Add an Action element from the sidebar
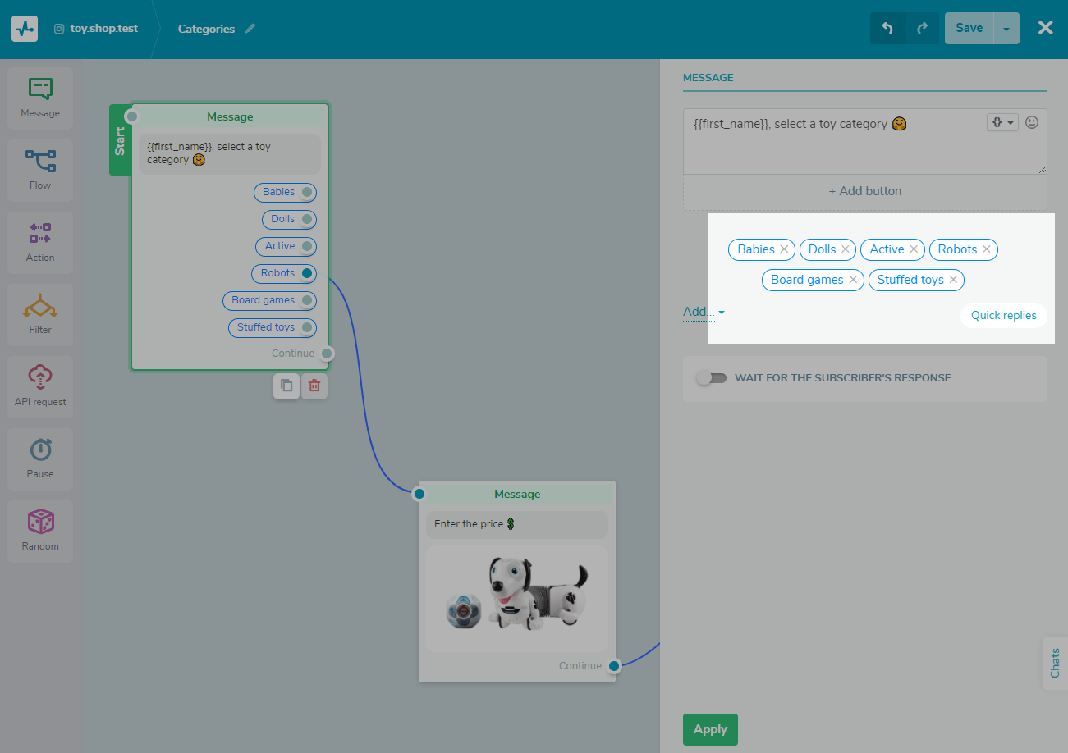 [40, 243]
